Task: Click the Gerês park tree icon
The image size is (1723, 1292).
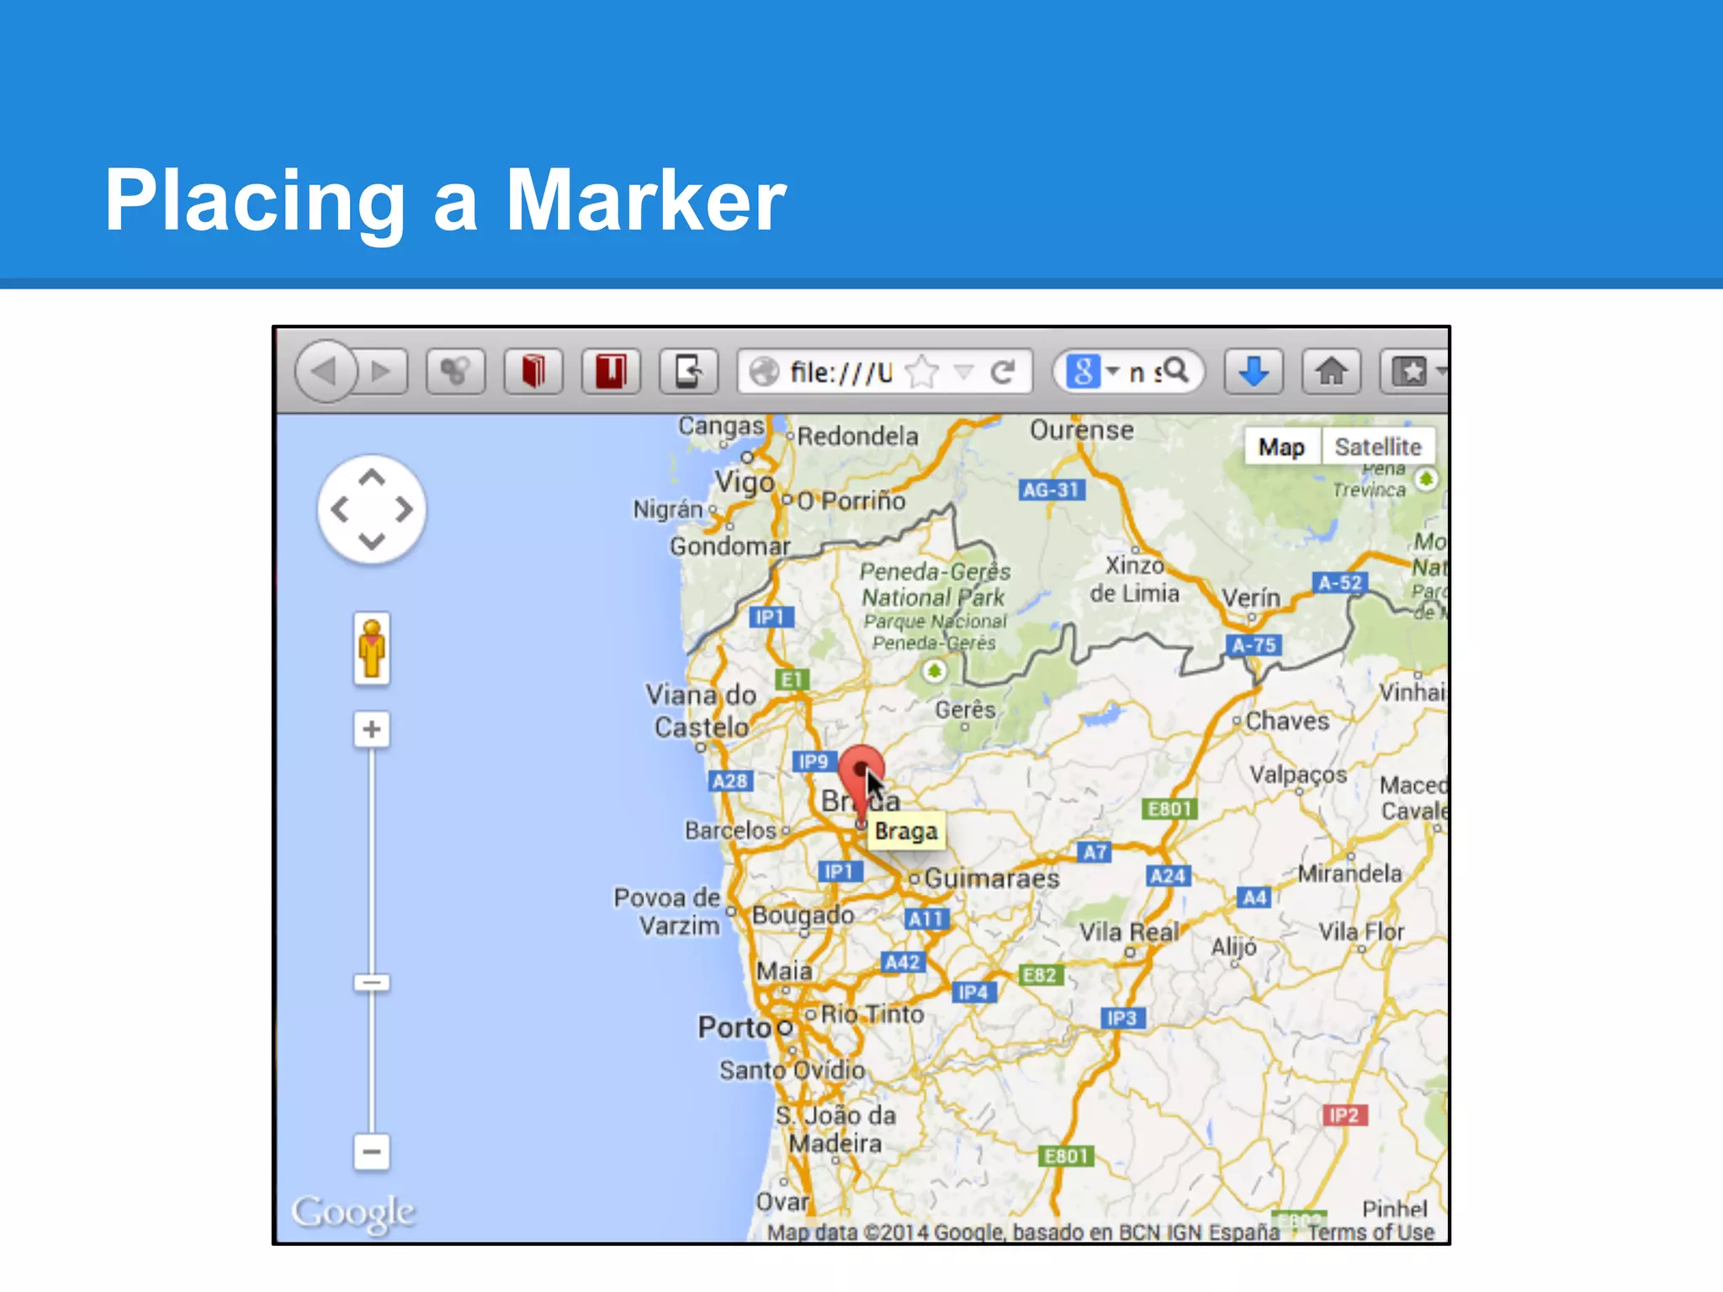Action: pos(933,671)
